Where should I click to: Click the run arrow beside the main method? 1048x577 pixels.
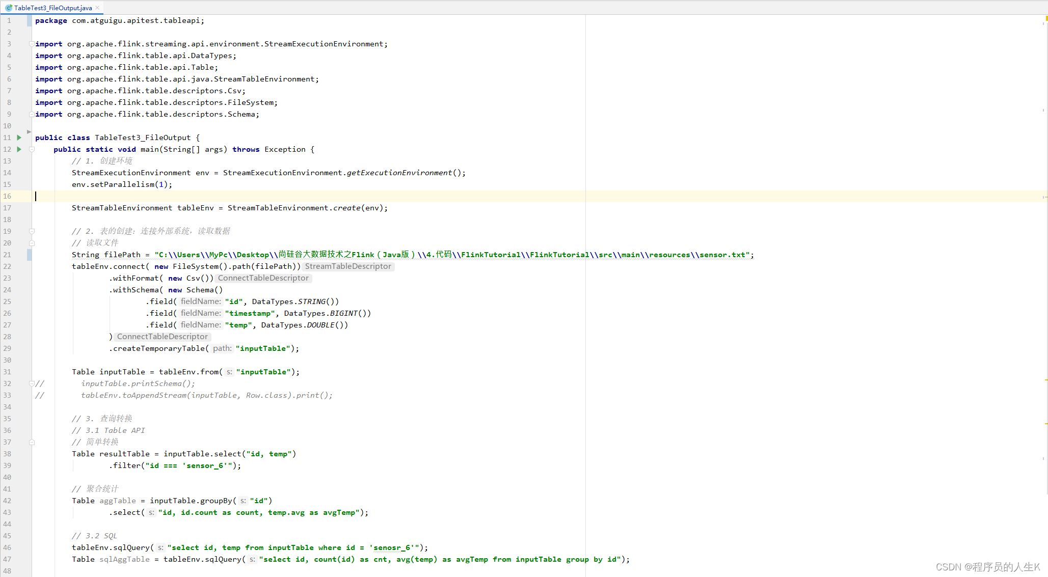click(x=19, y=149)
